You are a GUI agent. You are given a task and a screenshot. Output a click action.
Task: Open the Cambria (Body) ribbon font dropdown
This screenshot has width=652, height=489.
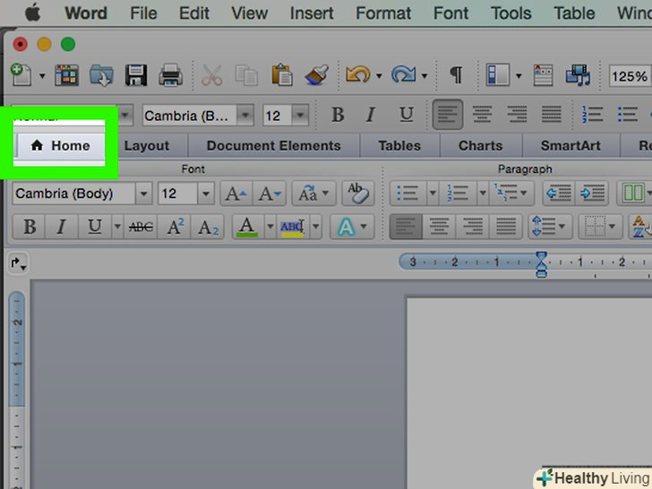[143, 193]
